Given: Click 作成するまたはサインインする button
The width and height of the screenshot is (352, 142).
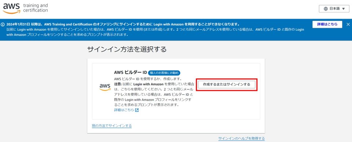Looking at the screenshot, I should point(227,85).
